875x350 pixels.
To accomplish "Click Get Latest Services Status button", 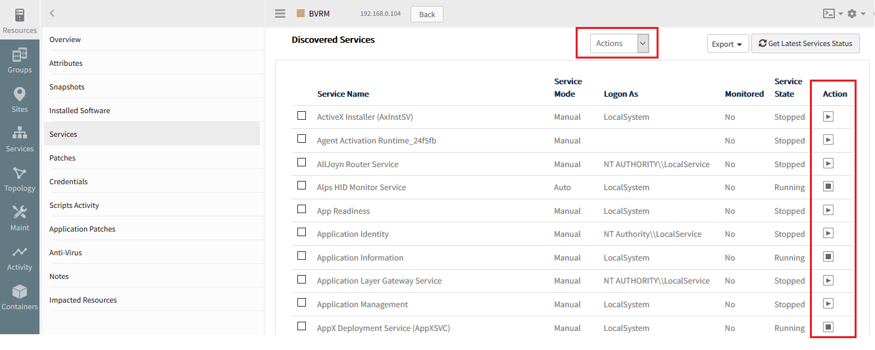I will pyautogui.click(x=805, y=43).
